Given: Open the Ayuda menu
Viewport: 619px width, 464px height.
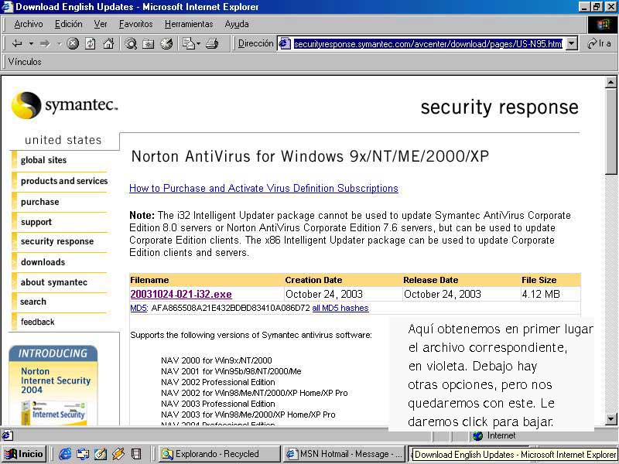Looking at the screenshot, I should (x=237, y=24).
